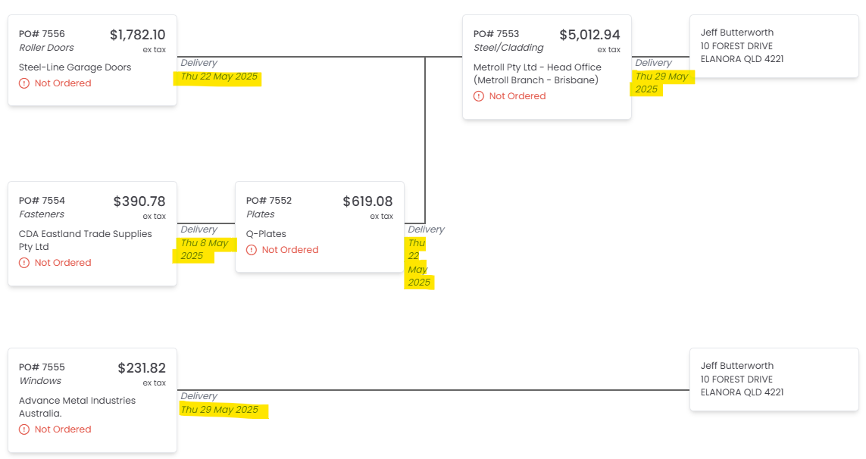866x459 pixels.
Task: Click the Q-Plates stacked delivery date
Action: tap(418, 263)
